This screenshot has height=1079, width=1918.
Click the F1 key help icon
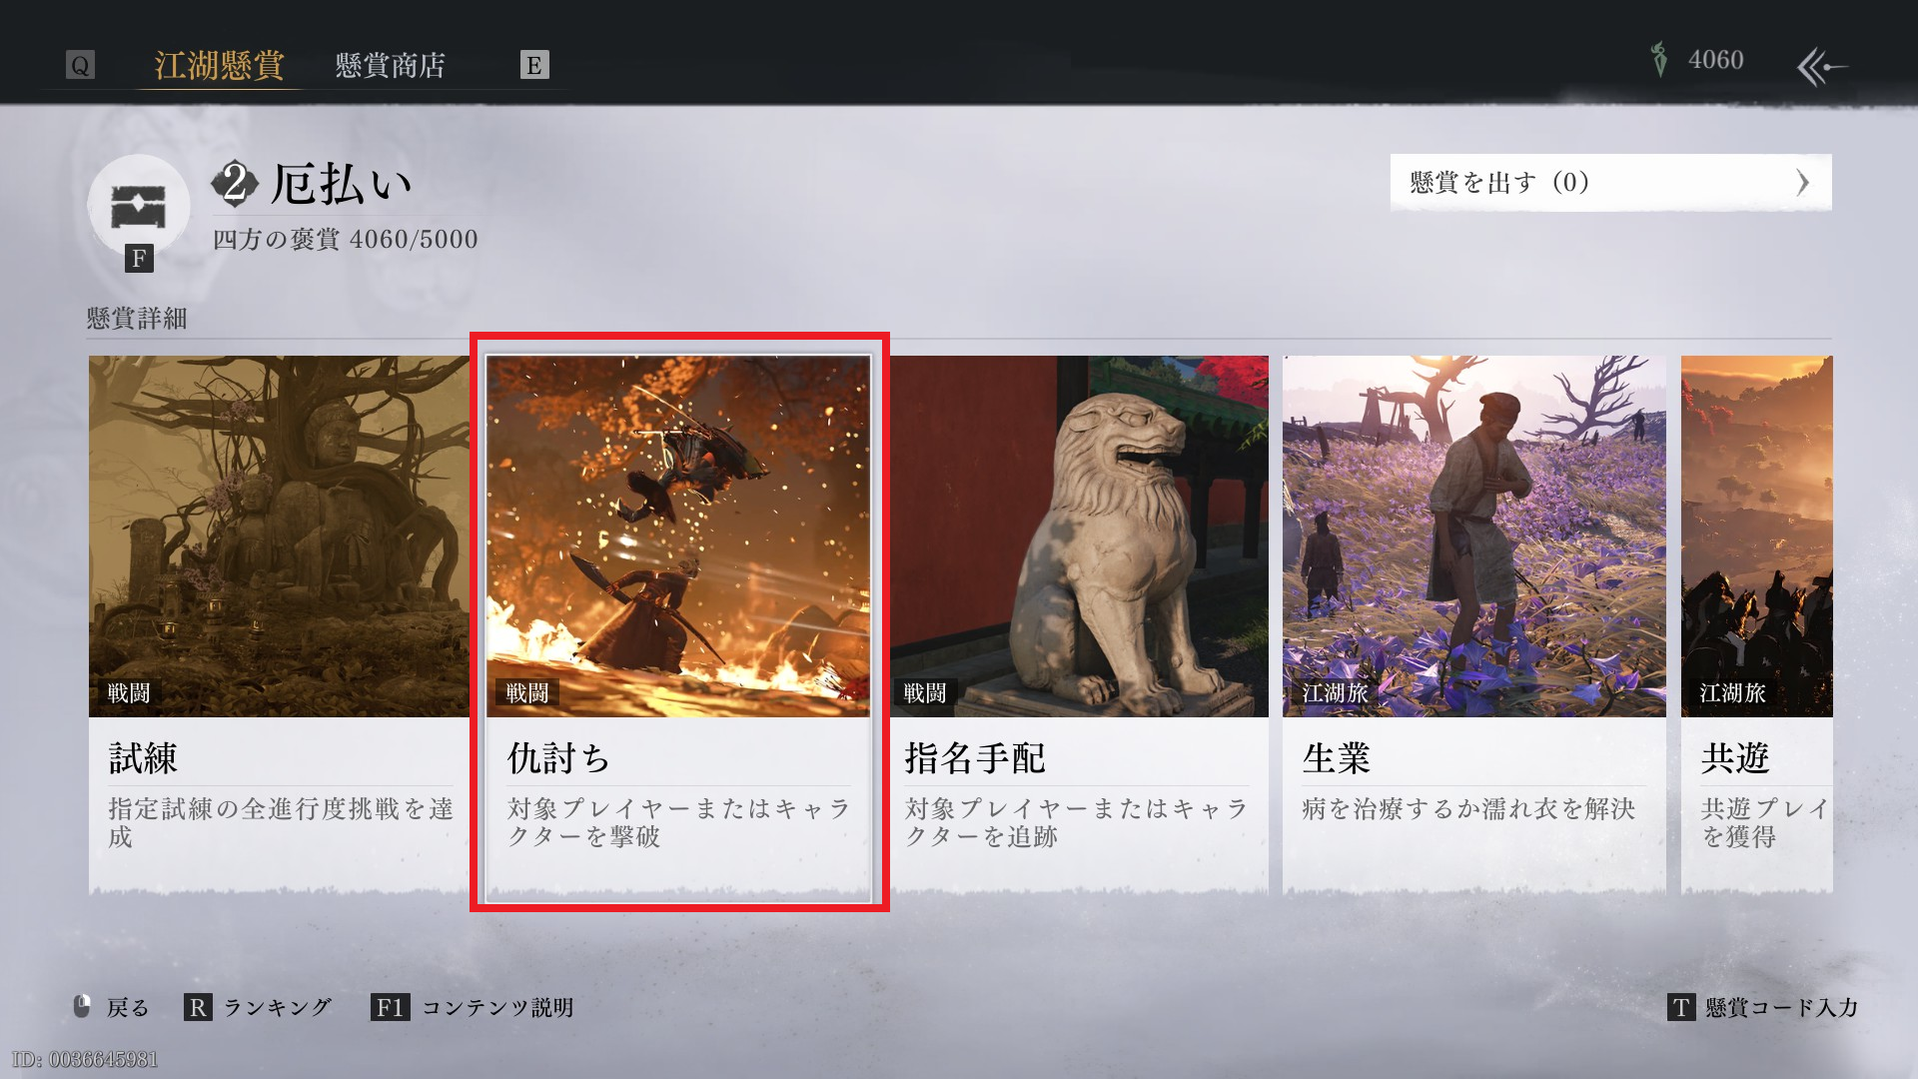tap(390, 1007)
